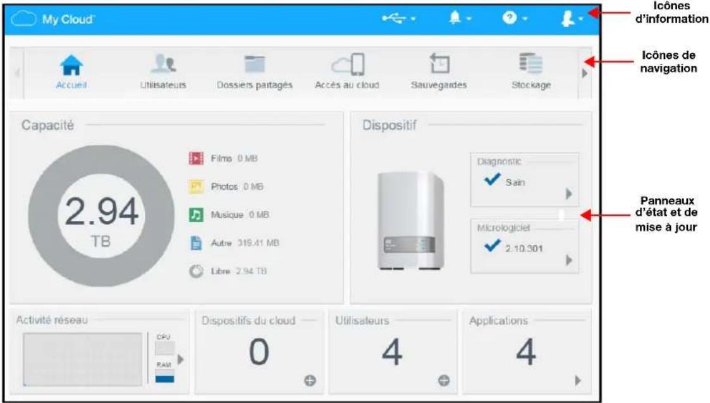Click the Dispositifs du cloud count 0
Screen dimensions: 710x403
pyautogui.click(x=259, y=352)
